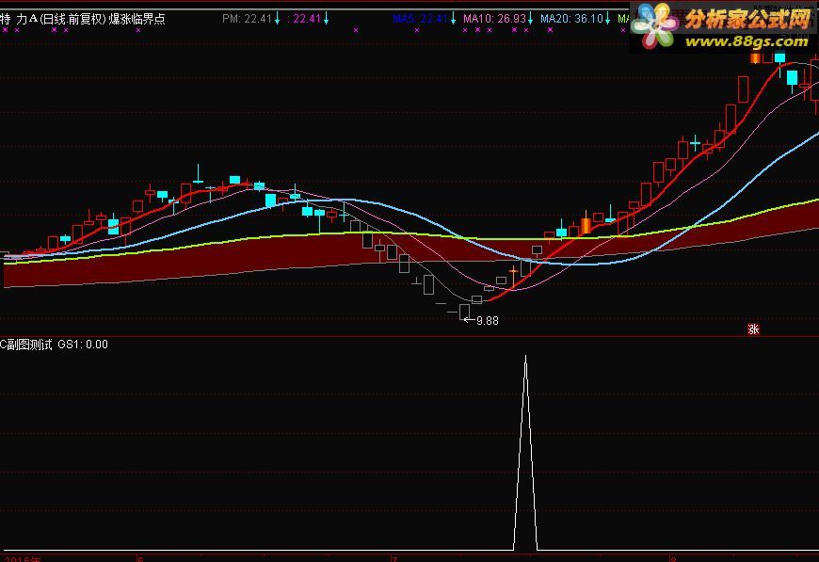Click the MA5: 22.41 moving average label

coord(421,19)
